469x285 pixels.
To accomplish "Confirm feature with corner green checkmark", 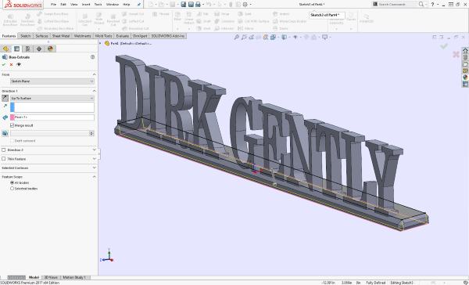I will tap(444, 46).
